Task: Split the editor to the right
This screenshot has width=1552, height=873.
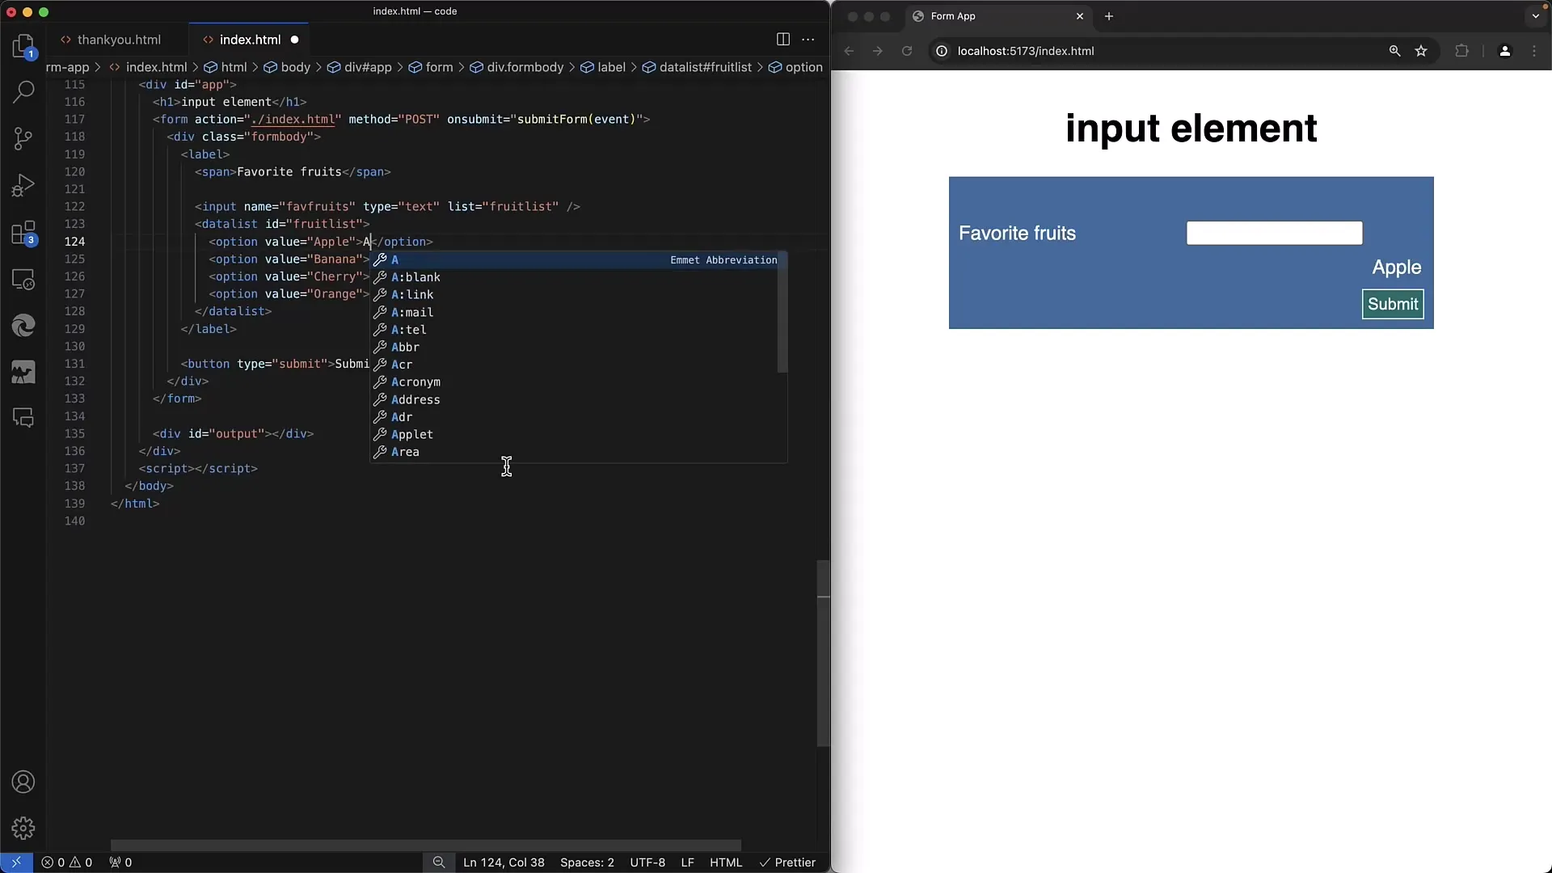Action: point(782,40)
